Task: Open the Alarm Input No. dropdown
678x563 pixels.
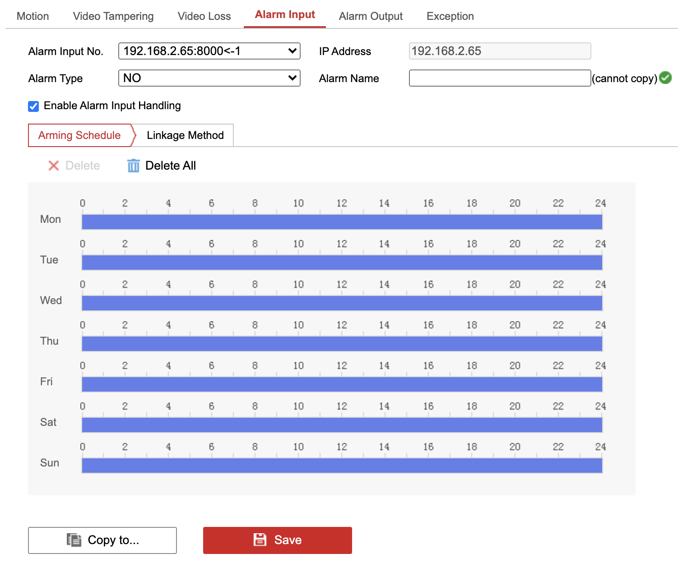Action: (209, 51)
